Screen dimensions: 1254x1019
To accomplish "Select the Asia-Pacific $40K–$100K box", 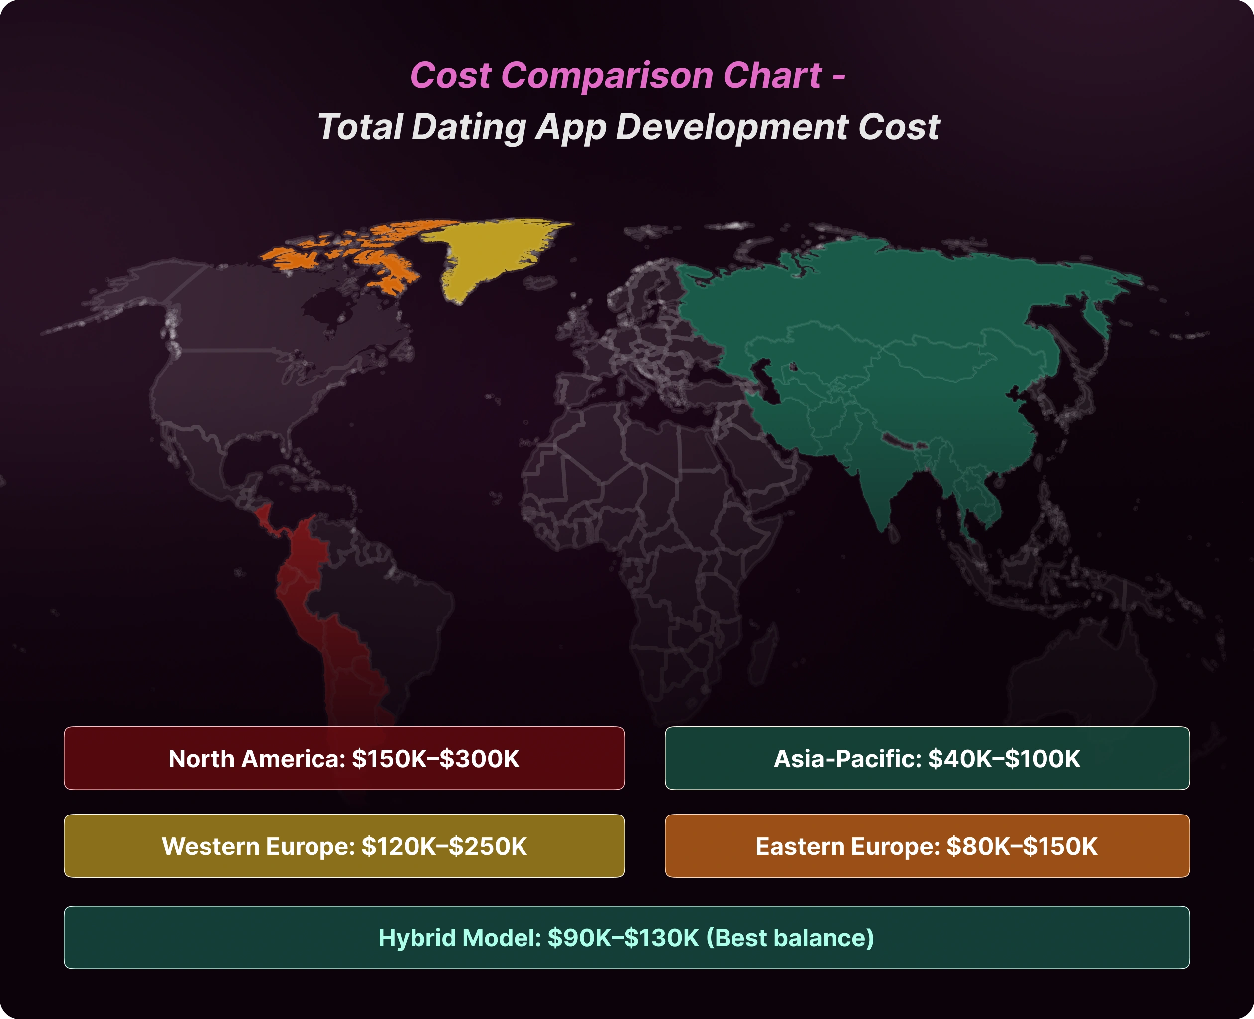I will pos(927,758).
